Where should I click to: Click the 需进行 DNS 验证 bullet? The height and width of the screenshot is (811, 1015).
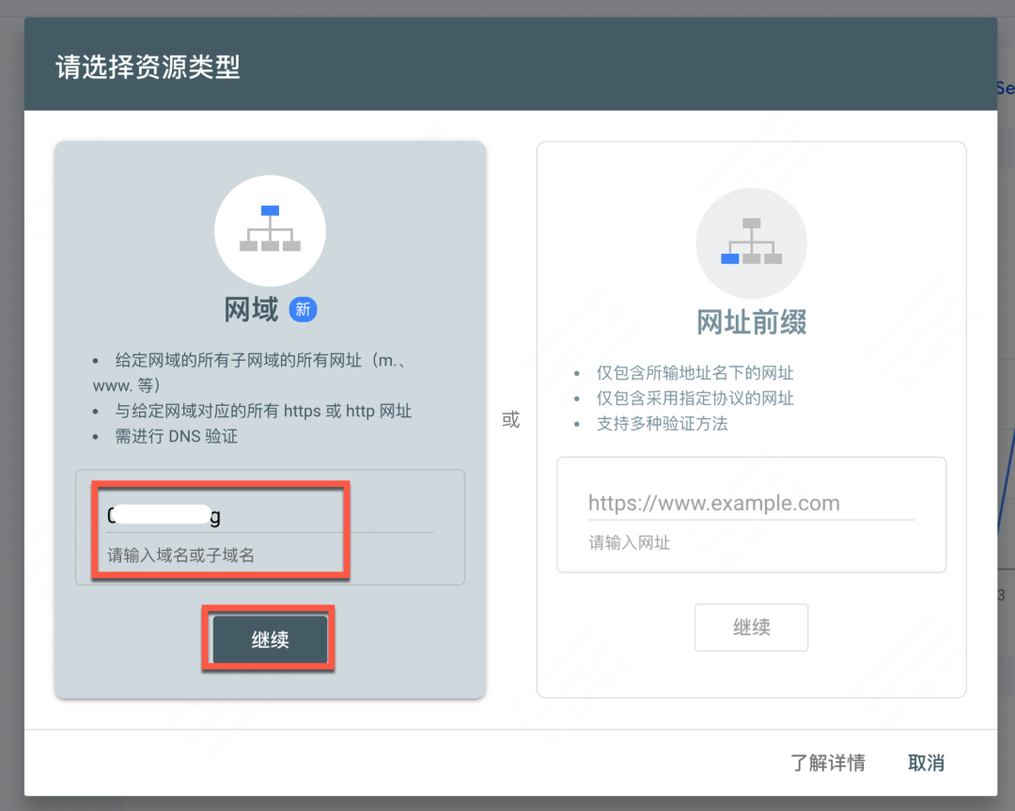pyautogui.click(x=178, y=436)
